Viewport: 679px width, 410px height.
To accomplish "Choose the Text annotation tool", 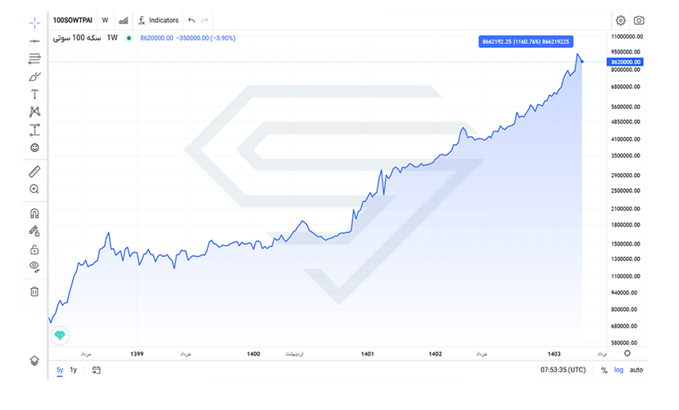I will click(34, 94).
